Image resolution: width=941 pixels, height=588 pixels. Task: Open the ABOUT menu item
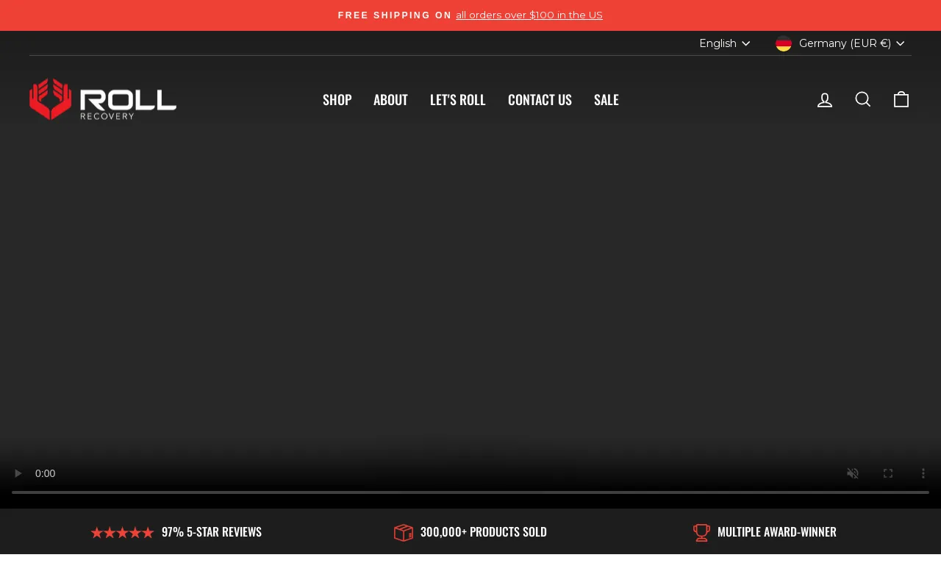[390, 98]
